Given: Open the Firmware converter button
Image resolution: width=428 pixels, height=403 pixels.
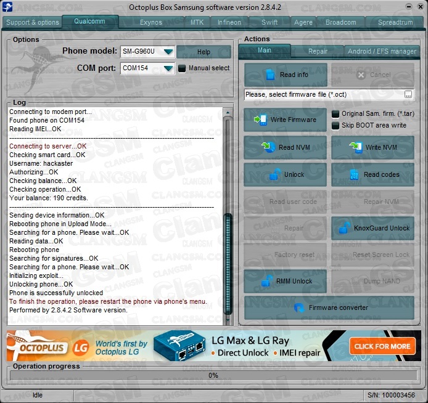Looking at the screenshot, I should point(329,307).
